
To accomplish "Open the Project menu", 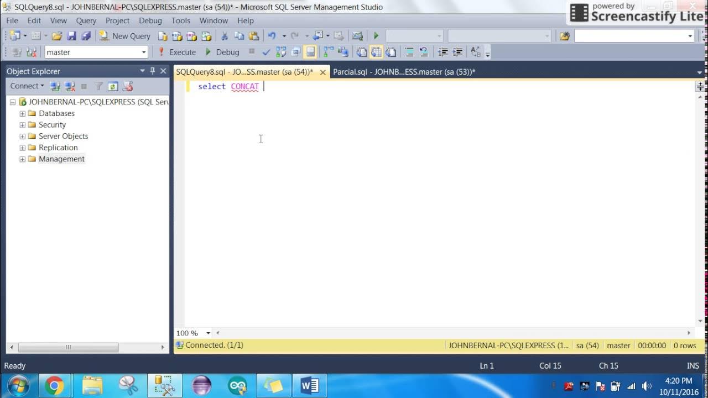I will tap(118, 20).
